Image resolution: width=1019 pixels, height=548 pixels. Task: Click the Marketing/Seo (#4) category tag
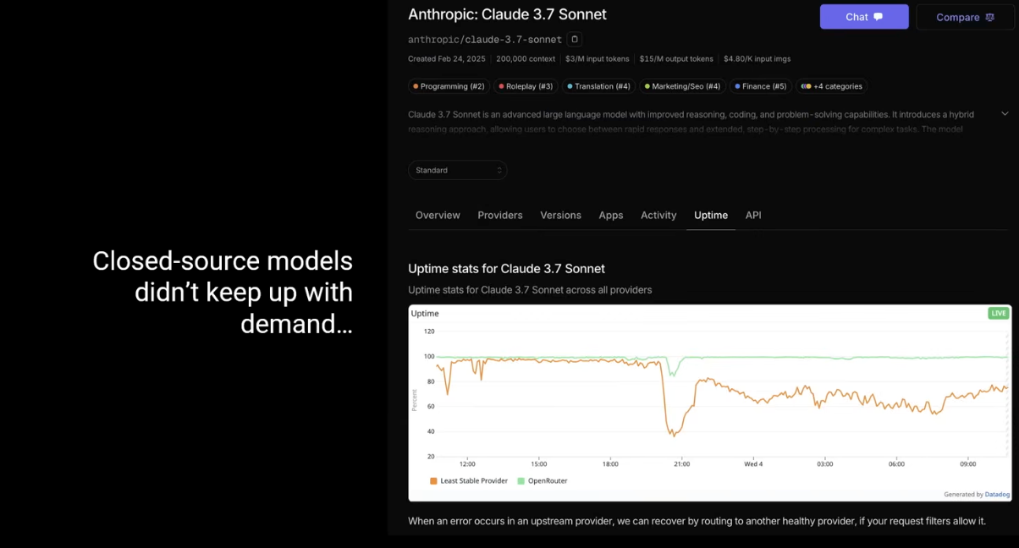[x=682, y=86]
